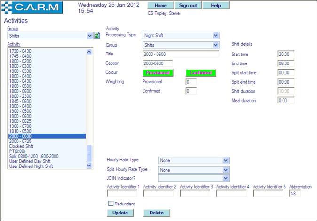Screen dimensions: 317x221
Task: Click the Provisional colour swatch
Action: (x=158, y=73)
